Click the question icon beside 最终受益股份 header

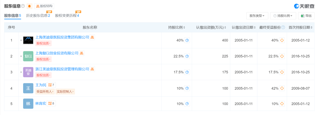point(283,27)
